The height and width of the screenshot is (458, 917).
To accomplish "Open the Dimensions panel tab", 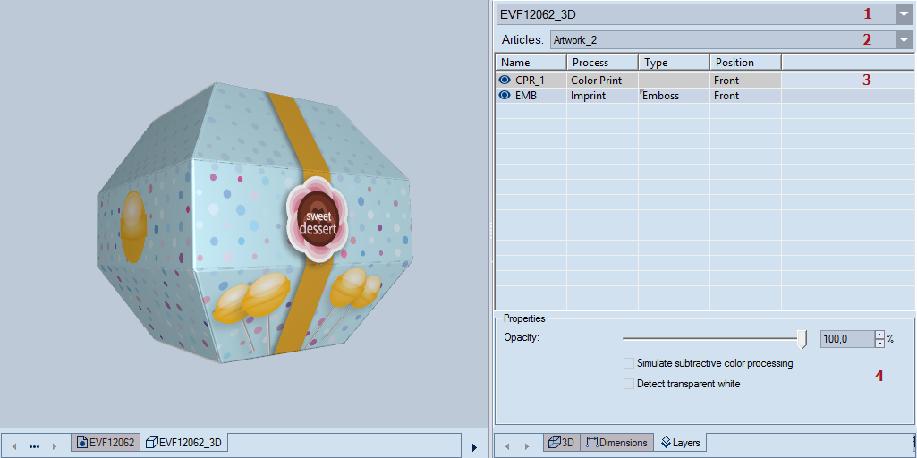I will (617, 442).
